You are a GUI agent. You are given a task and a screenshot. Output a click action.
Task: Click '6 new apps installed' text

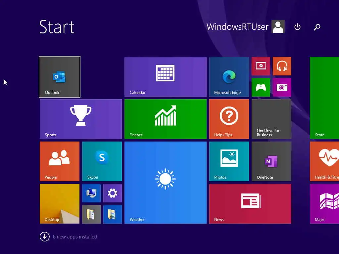pos(75,237)
